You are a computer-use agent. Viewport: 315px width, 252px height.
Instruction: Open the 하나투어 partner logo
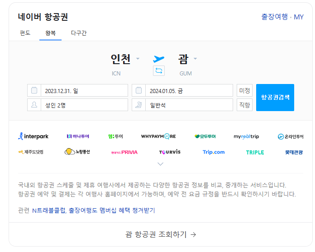click(78, 136)
